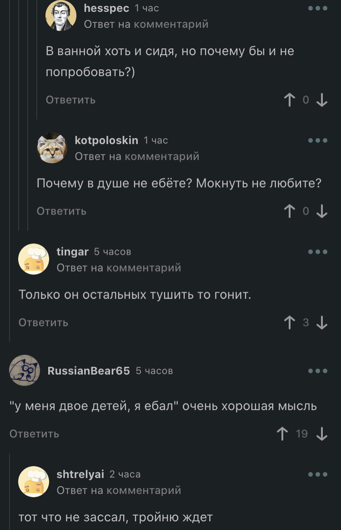The image size is (341, 530).
Task: Upvote RussianBear65's comment with 19 votes
Action: 282,434
